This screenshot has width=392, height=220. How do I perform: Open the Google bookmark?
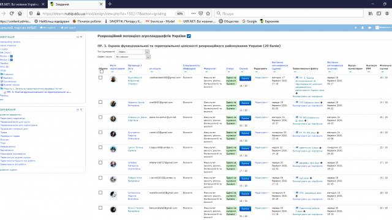[249, 21]
